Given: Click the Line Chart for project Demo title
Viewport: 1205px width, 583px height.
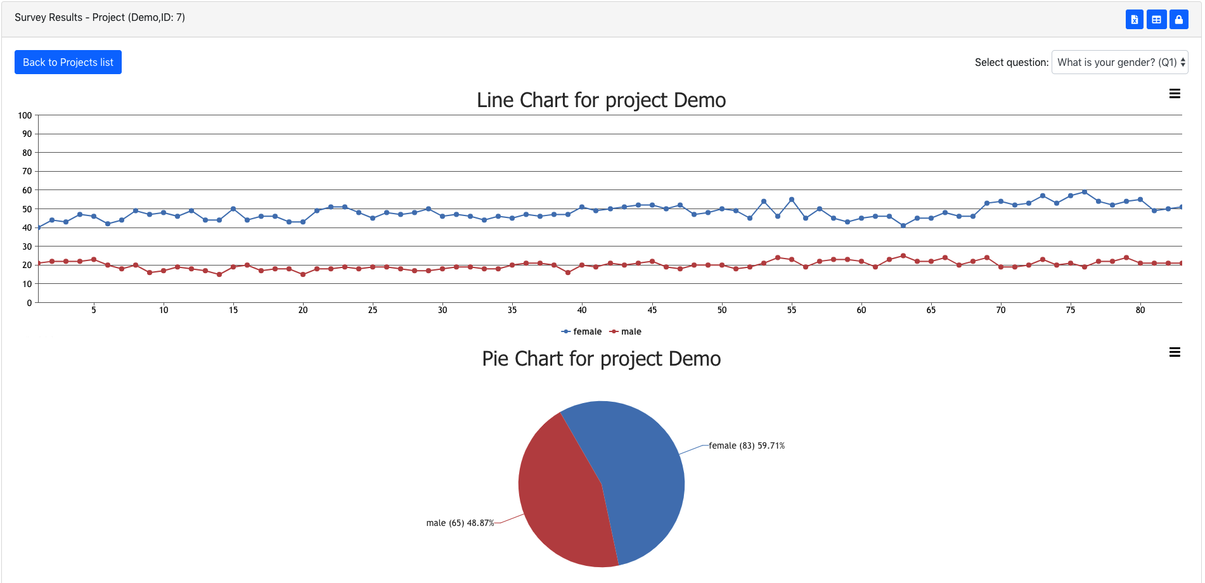Looking at the screenshot, I should pyautogui.click(x=601, y=100).
